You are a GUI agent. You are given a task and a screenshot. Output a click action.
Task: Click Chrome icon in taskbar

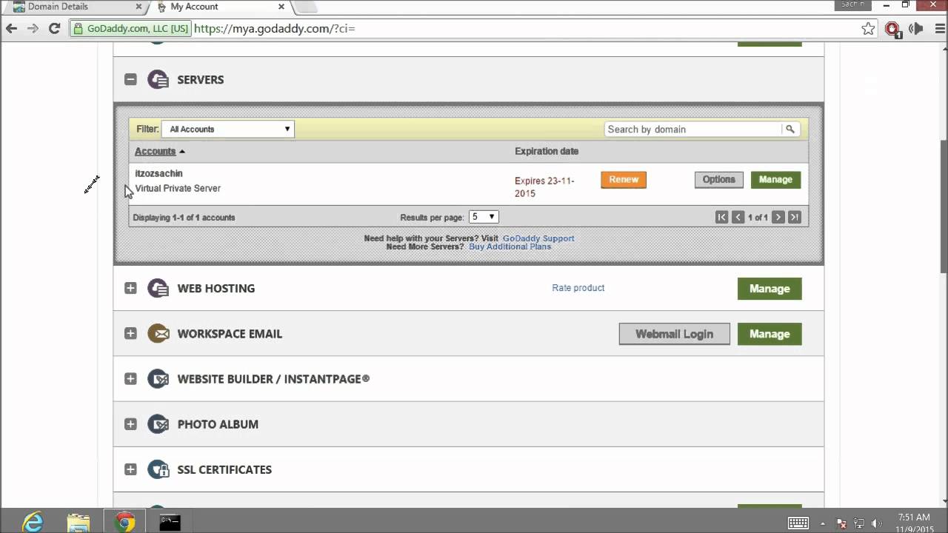(x=125, y=522)
